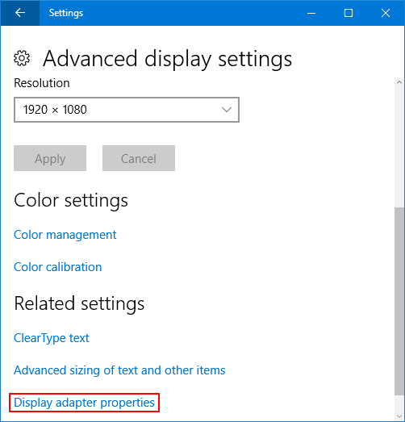Image resolution: width=405 pixels, height=422 pixels.
Task: Open Display adapter properties
Action: pos(84,403)
